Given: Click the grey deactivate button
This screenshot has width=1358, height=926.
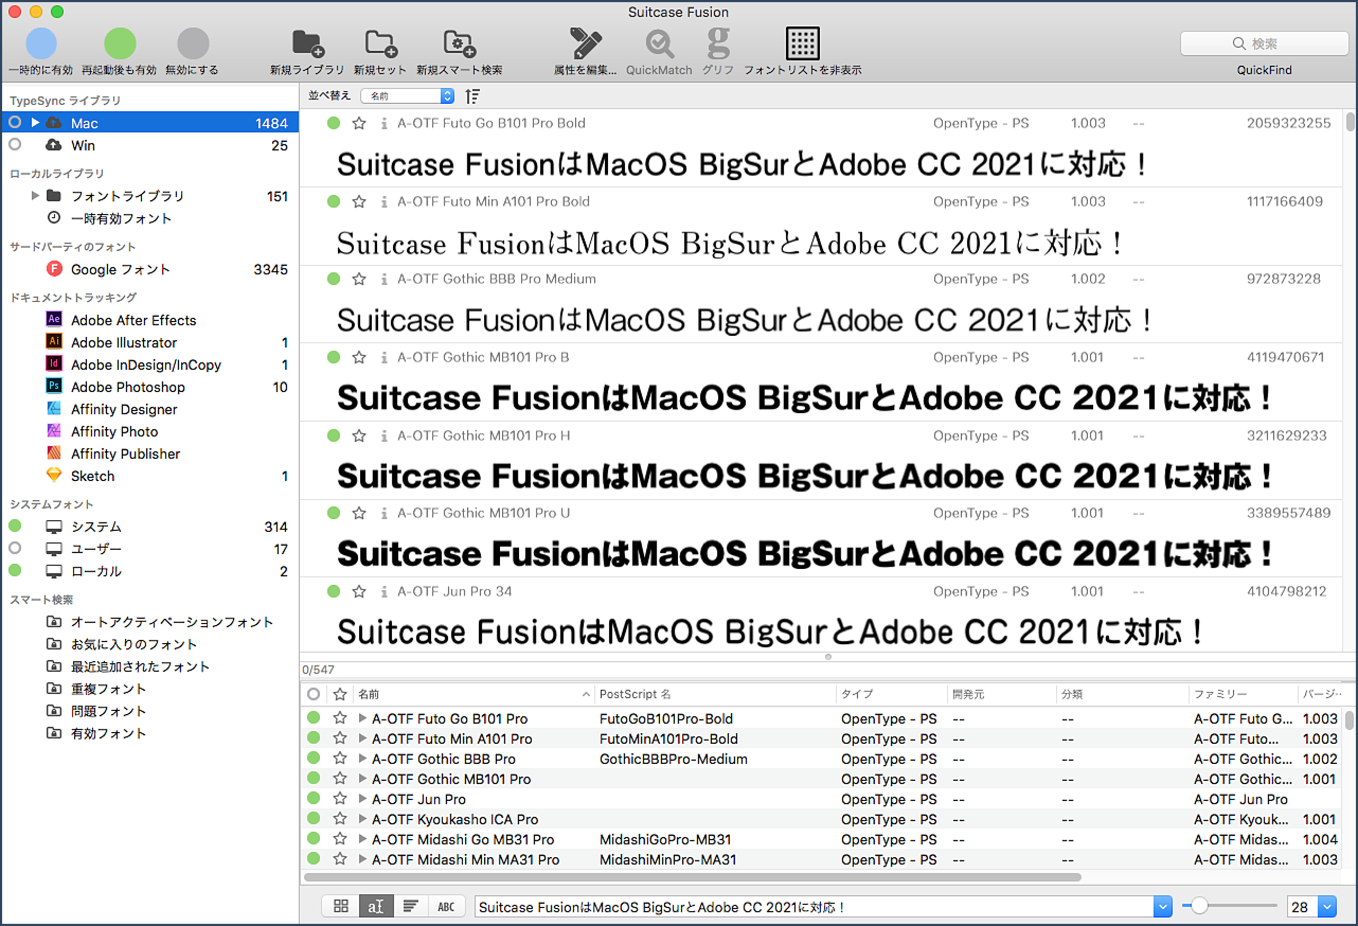Looking at the screenshot, I should coord(193,43).
